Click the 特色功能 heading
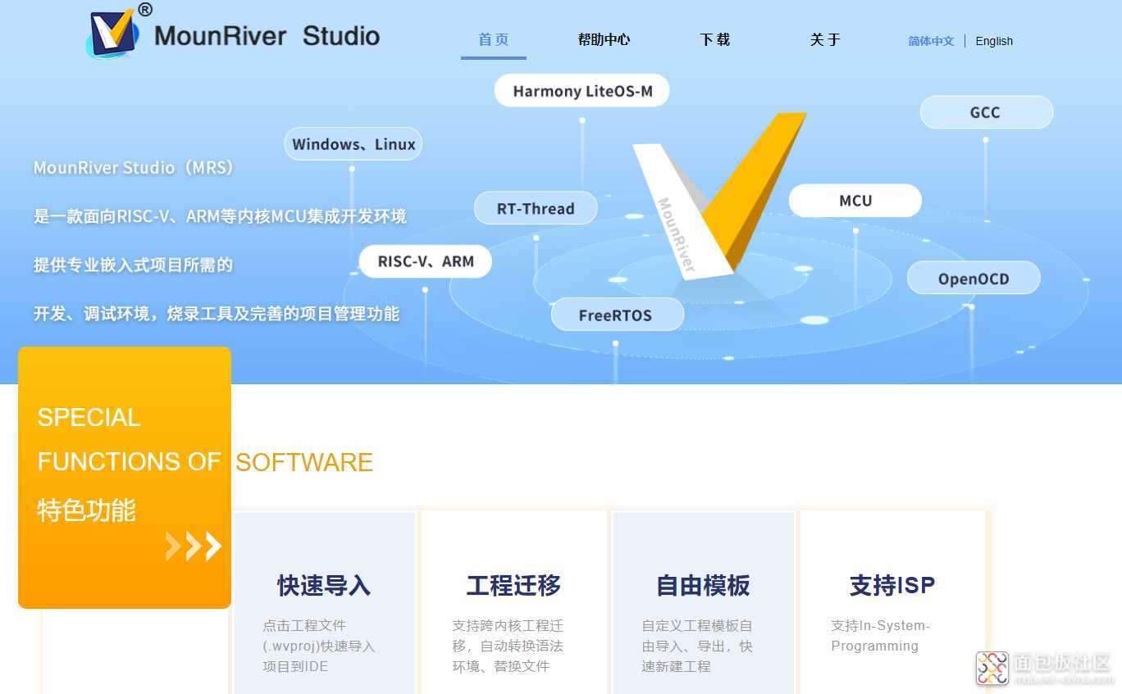This screenshot has height=694, width=1122. click(x=86, y=510)
